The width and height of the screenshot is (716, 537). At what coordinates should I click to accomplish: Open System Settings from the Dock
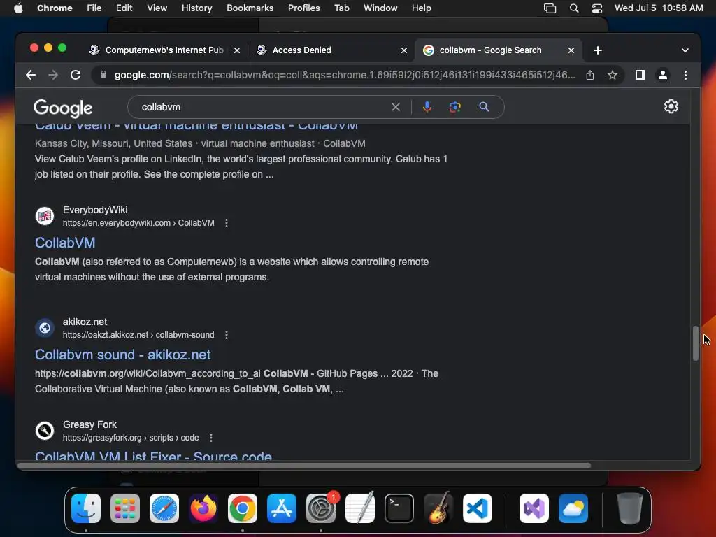pyautogui.click(x=320, y=508)
